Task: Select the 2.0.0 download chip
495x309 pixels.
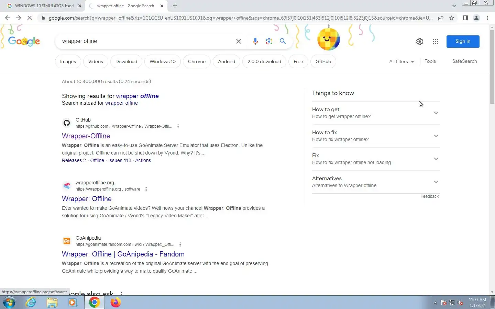Action: (264, 61)
